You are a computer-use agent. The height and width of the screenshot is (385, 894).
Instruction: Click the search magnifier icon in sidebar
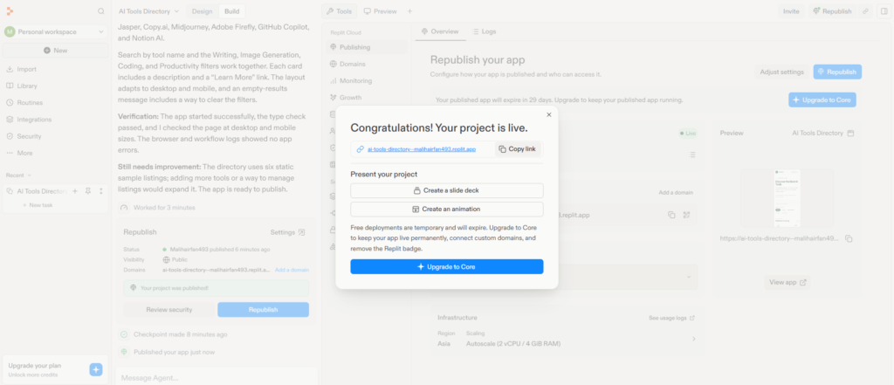101,10
